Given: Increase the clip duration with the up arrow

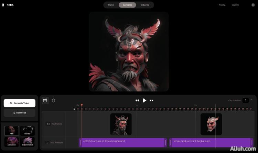Looking at the screenshot, I should (251, 99).
